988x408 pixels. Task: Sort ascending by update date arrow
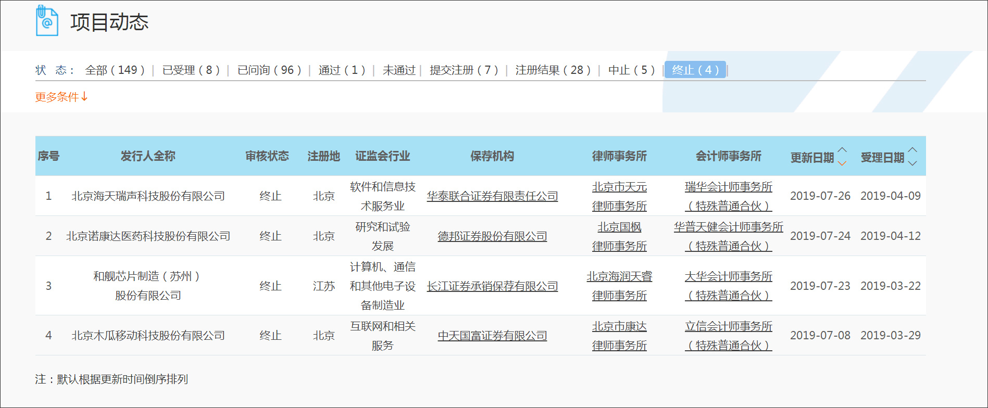[842, 150]
